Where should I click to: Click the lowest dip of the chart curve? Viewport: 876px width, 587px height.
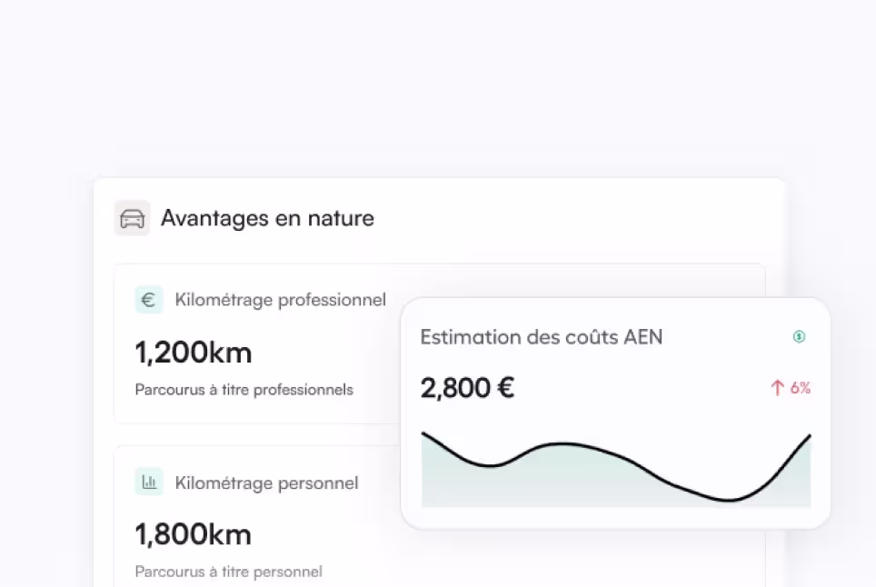[x=729, y=500]
